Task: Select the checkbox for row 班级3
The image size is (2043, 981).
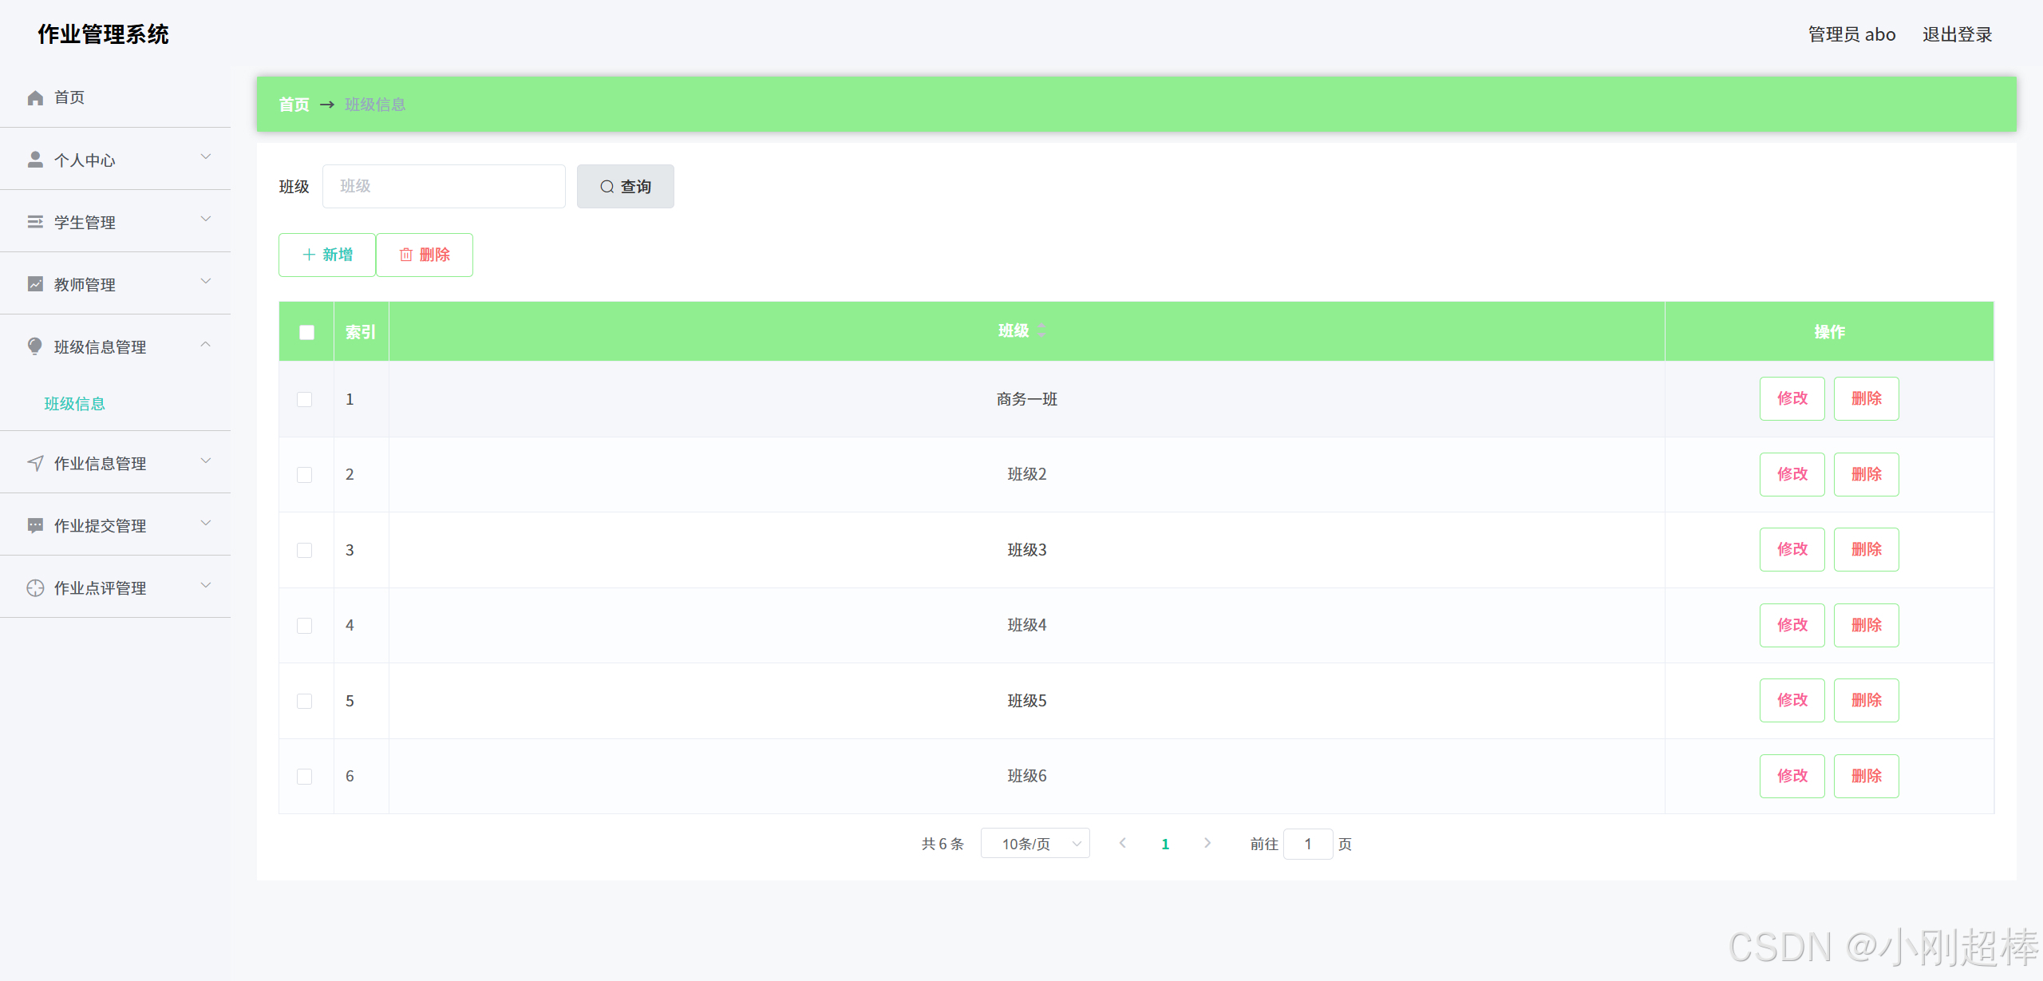Action: (x=305, y=550)
